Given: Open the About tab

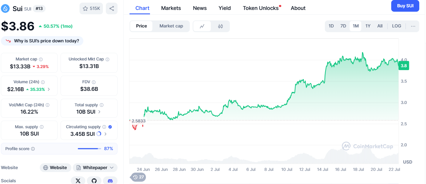Looking at the screenshot, I should [298, 8].
